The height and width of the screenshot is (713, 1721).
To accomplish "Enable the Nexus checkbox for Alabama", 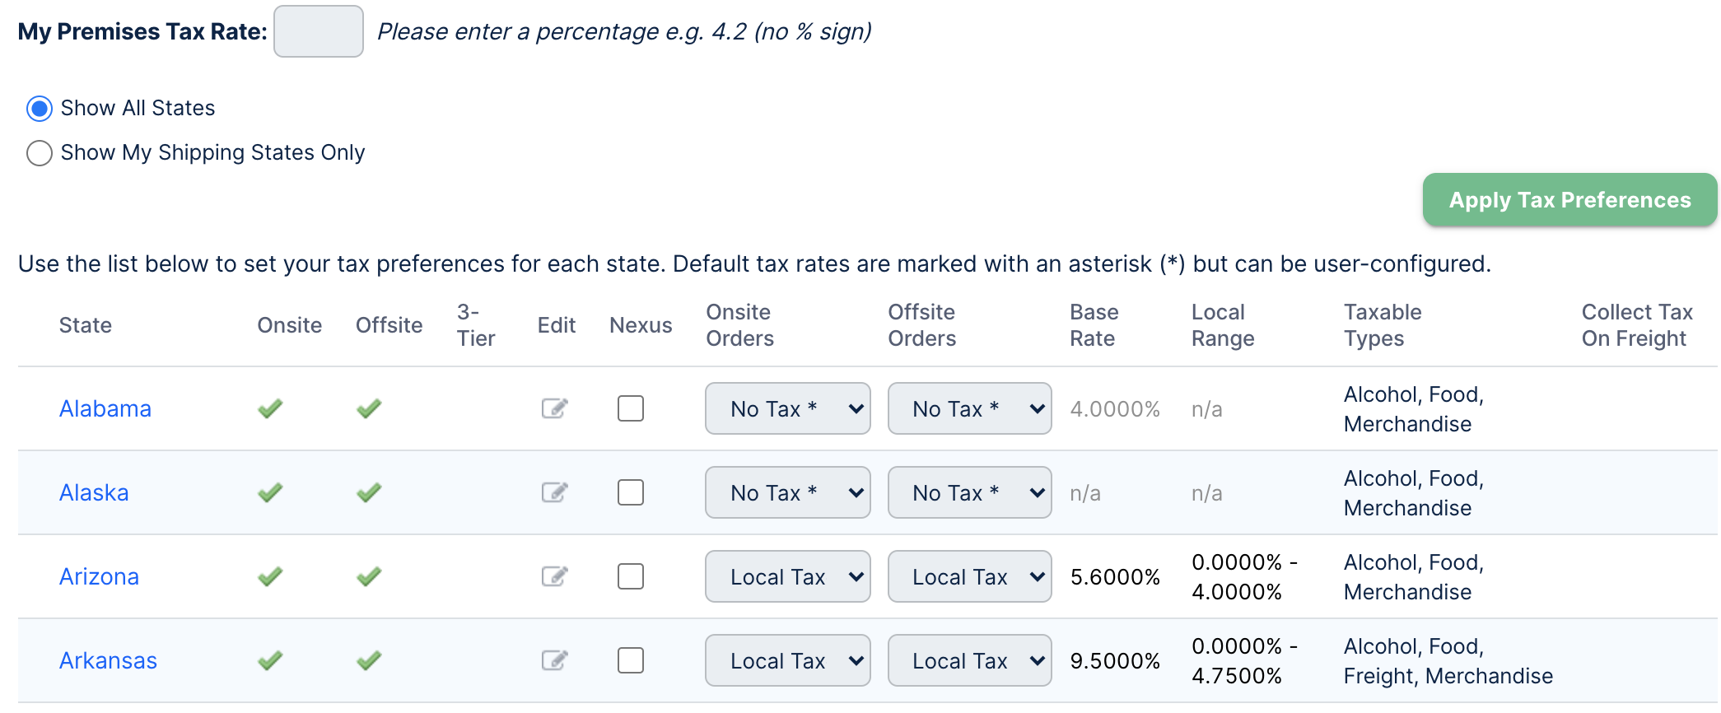I will 631,408.
